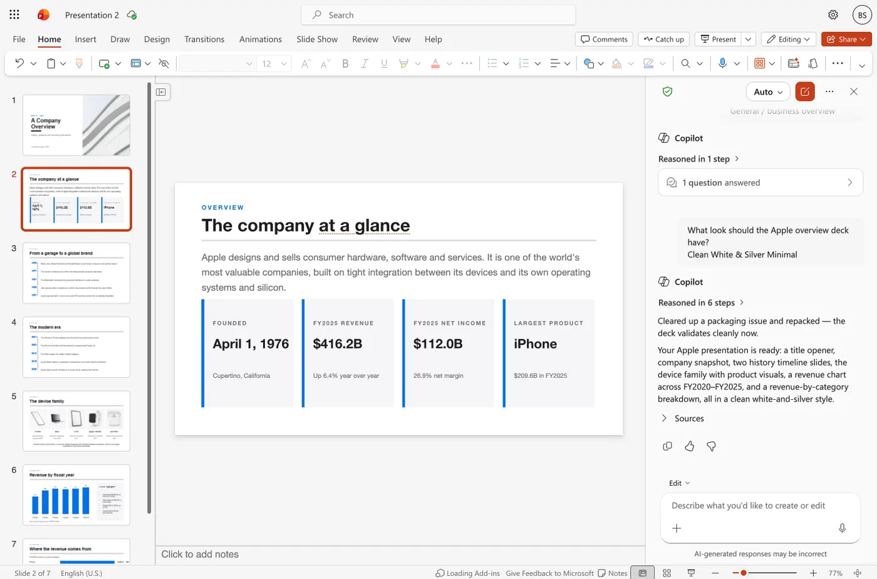Switch to the Transitions tab
The width and height of the screenshot is (877, 579).
pos(204,39)
